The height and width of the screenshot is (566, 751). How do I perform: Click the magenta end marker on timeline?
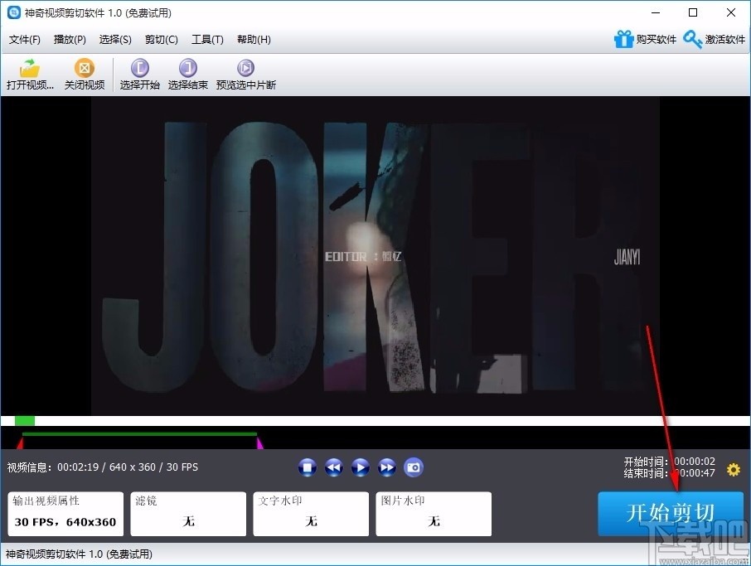click(x=259, y=443)
